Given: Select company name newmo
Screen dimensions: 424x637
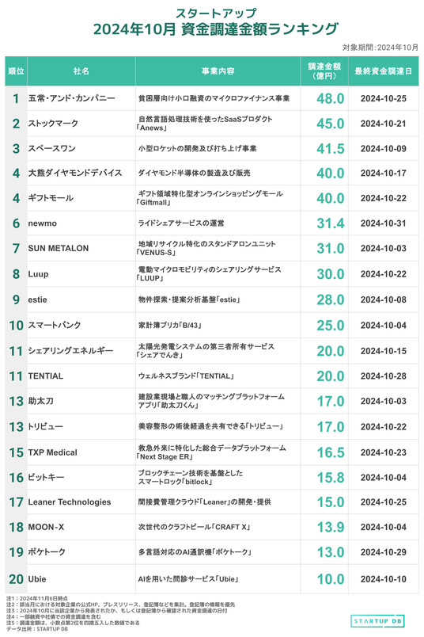Looking at the screenshot, I should [x=42, y=223].
